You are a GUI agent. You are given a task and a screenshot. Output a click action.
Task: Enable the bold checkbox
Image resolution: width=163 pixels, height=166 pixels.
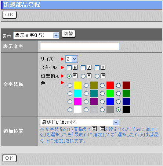point(69,68)
